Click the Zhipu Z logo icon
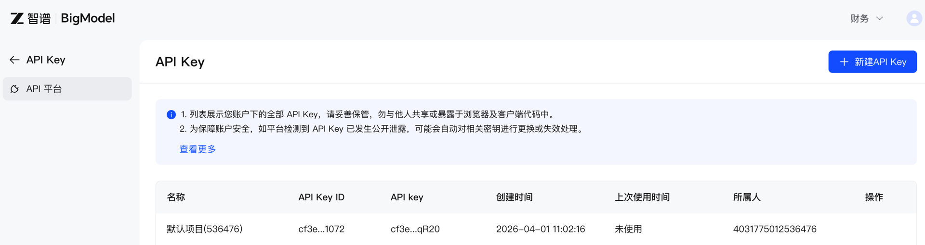925x245 pixels. [x=17, y=18]
